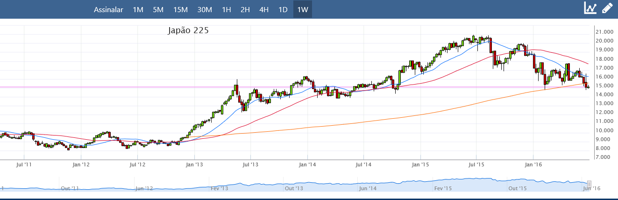Switch chart to 1H candles
Viewport: 618px width, 200px height.
point(227,9)
